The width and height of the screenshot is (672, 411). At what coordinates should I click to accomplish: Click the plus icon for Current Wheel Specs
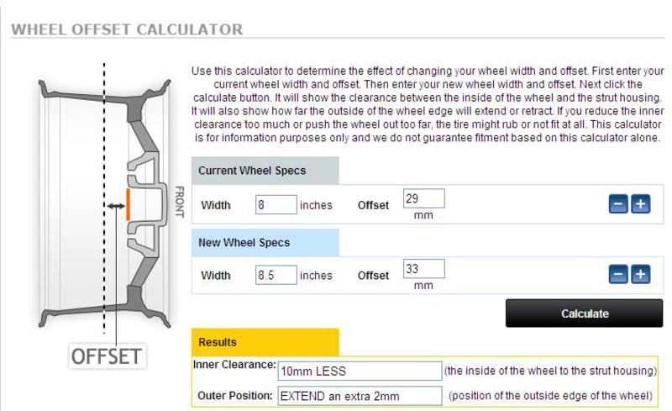(641, 203)
